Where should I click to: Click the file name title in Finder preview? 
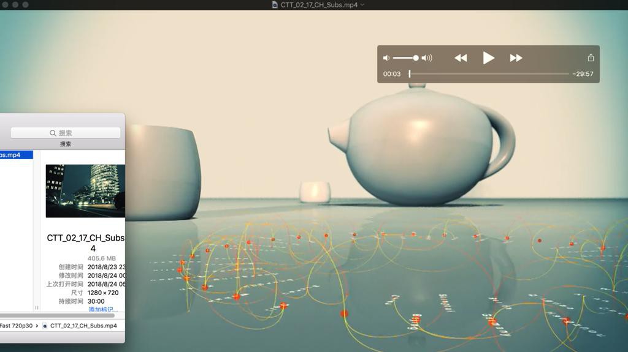[x=86, y=243]
